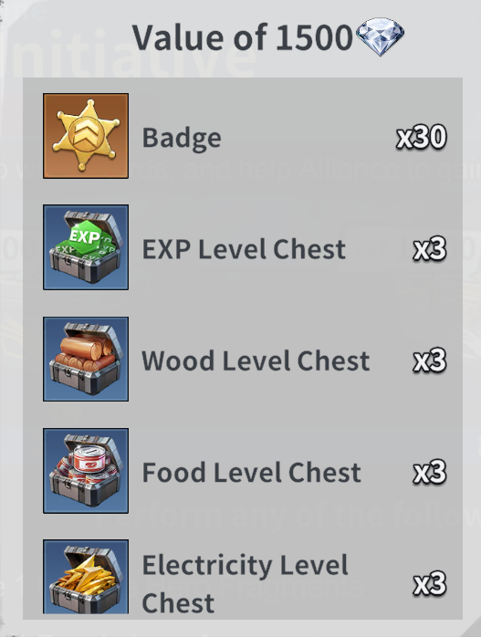This screenshot has width=481, height=637.
Task: Tap the diamond gem icon in header
Action: [x=380, y=37]
